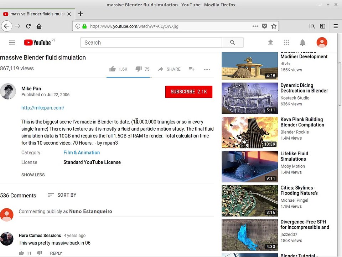Select the massive Blender fluid simulation tab

click(x=37, y=14)
